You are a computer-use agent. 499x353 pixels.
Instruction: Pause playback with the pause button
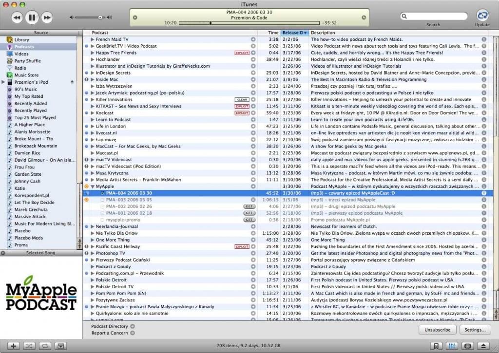click(x=32, y=18)
